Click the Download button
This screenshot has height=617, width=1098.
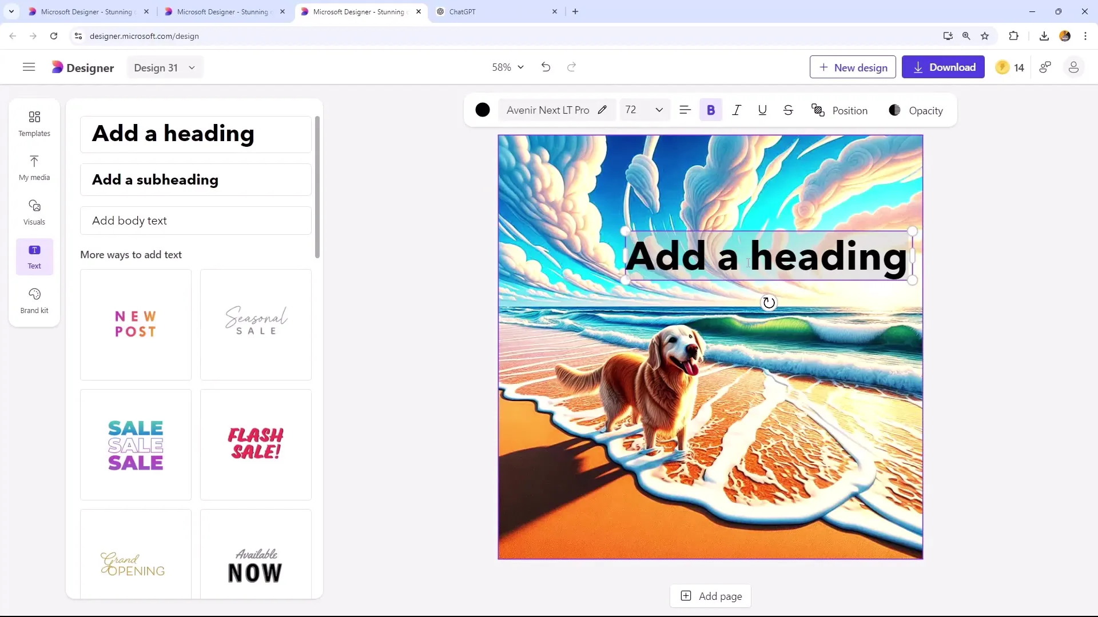click(946, 68)
